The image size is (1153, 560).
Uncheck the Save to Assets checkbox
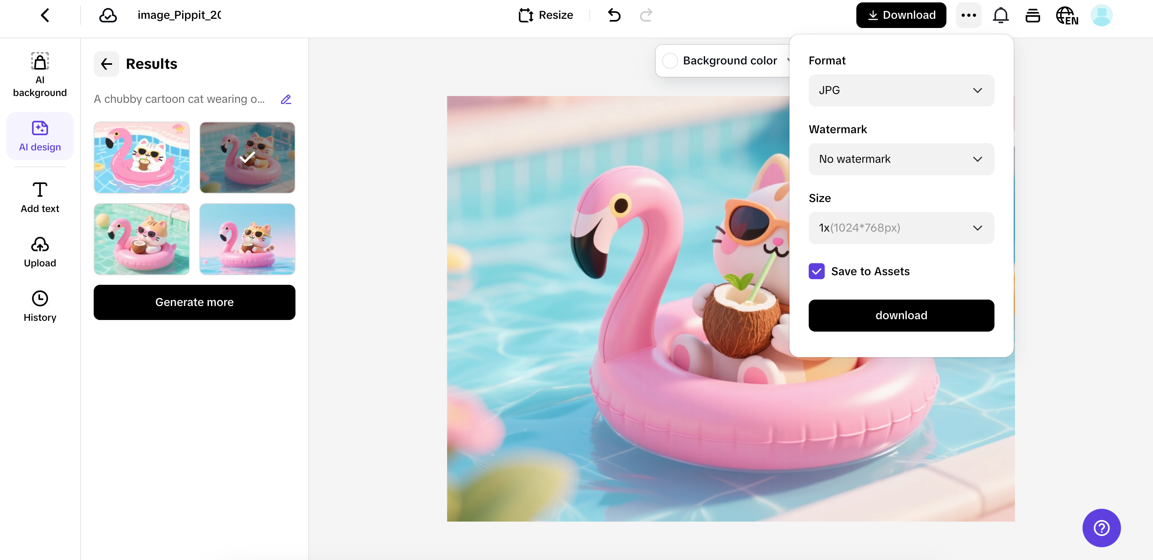pos(816,272)
